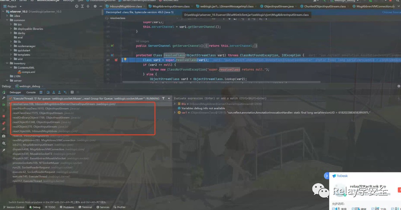Viewport: 401px width, 210px height.
Task: Click the line 87 breakpoint
Action: pyautogui.click(x=116, y=60)
